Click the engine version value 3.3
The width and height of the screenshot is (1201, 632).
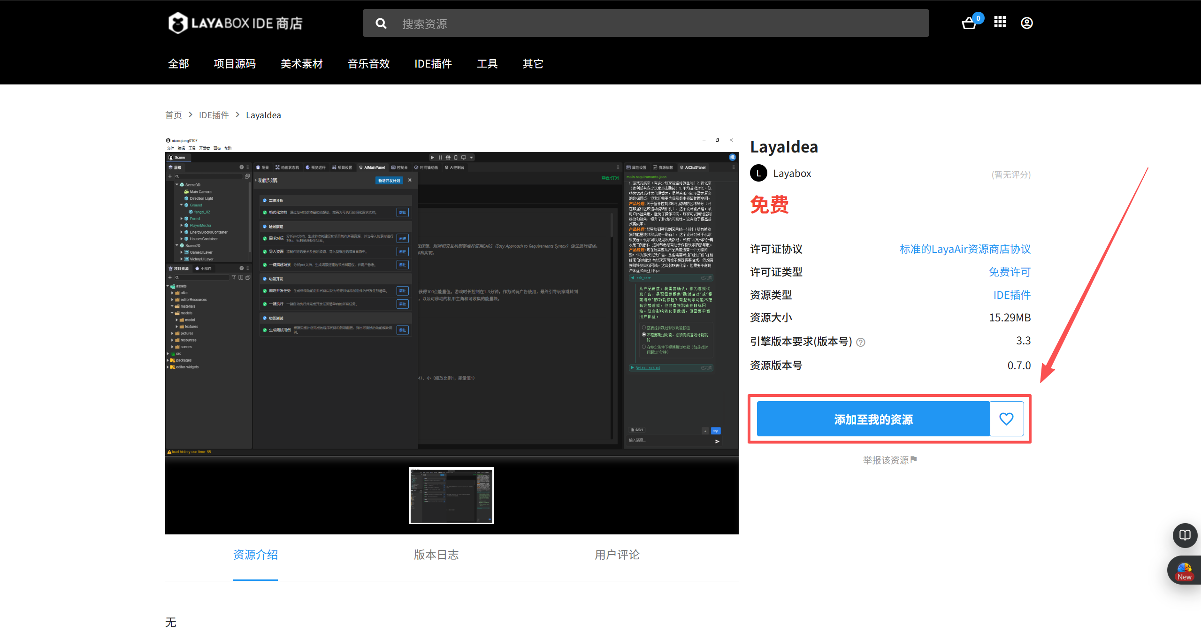tap(1024, 341)
